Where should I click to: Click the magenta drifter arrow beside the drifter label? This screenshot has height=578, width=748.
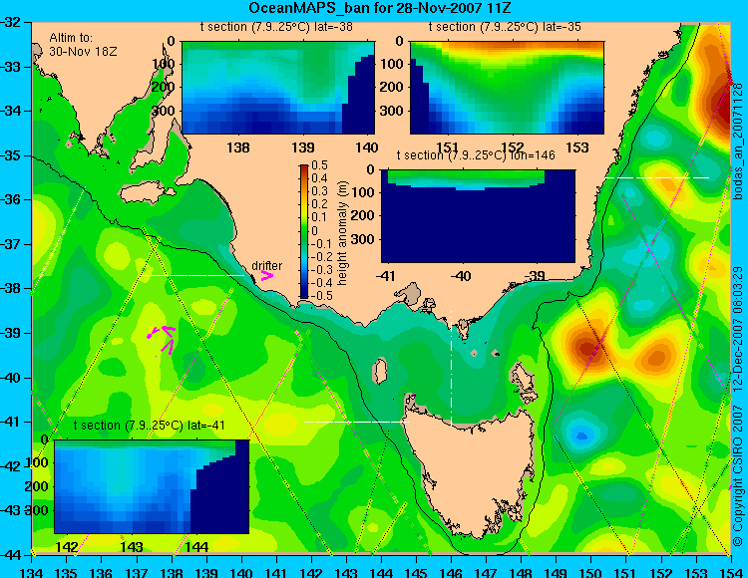click(x=267, y=276)
